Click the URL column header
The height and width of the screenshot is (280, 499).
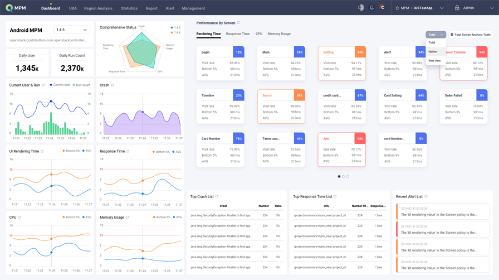click(x=326, y=206)
